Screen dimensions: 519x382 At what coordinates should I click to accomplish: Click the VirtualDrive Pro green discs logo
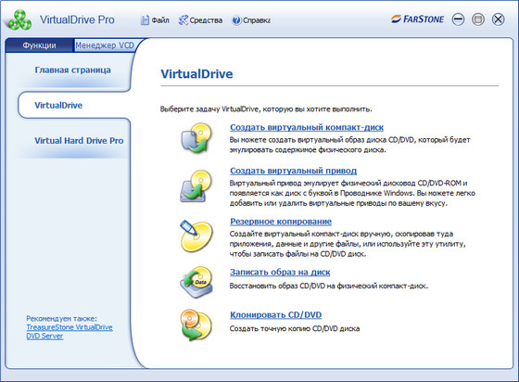point(20,20)
